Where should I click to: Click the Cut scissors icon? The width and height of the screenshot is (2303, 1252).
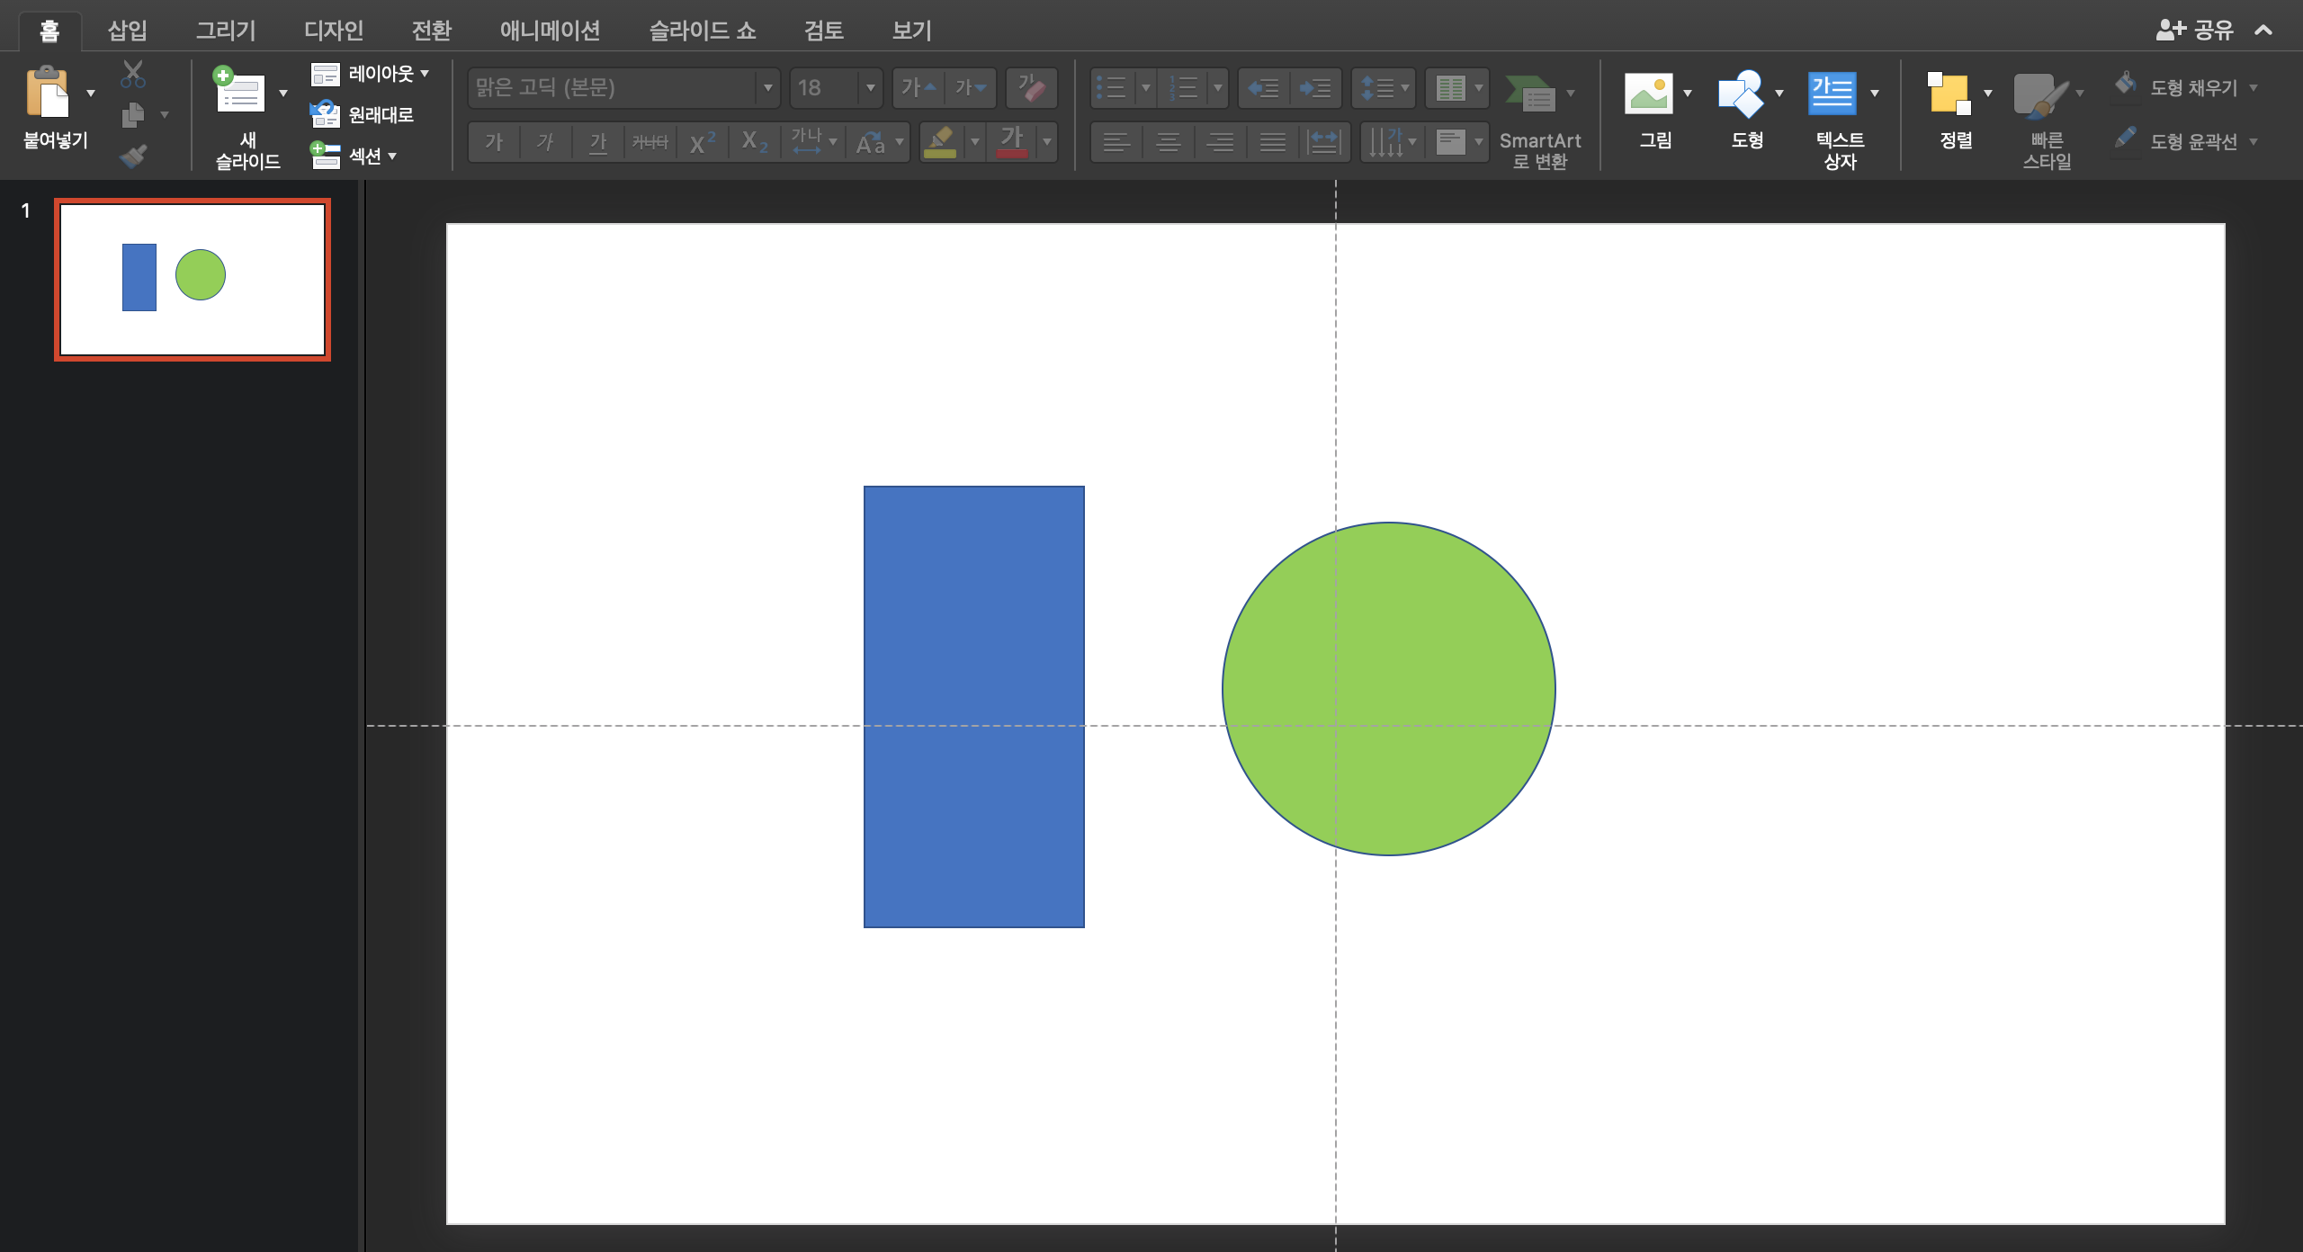[133, 74]
